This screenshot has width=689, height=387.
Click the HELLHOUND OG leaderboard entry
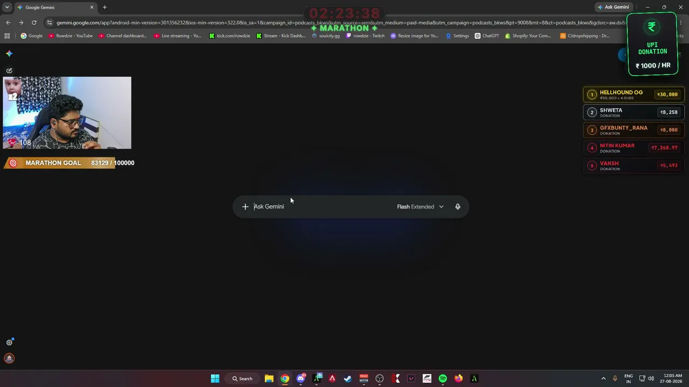634,95
